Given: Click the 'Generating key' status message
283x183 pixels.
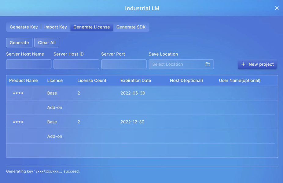Looking at the screenshot, I should click(x=43, y=171).
